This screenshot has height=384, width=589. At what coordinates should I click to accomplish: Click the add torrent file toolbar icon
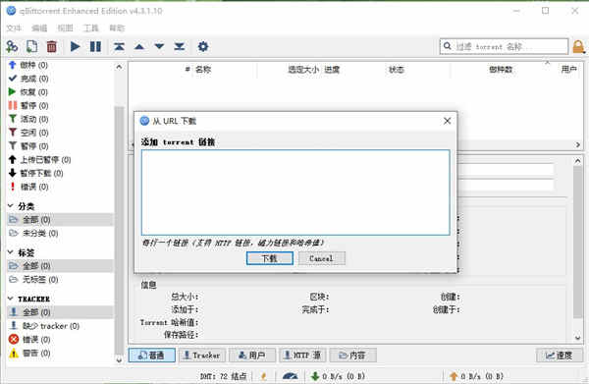point(32,46)
